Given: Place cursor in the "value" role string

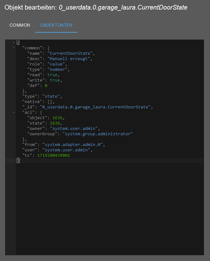Looking at the screenshot, I should 56,64.
